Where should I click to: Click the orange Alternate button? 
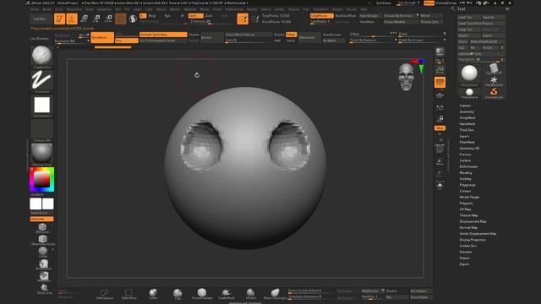tap(41, 219)
